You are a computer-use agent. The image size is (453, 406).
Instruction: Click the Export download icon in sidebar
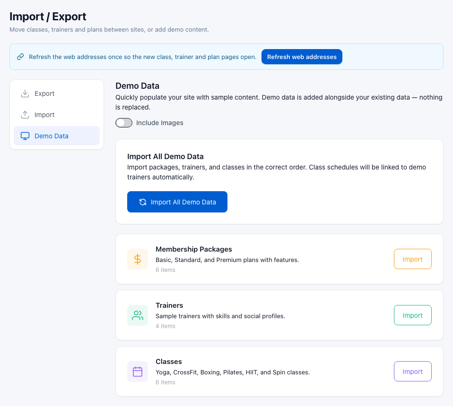(25, 93)
